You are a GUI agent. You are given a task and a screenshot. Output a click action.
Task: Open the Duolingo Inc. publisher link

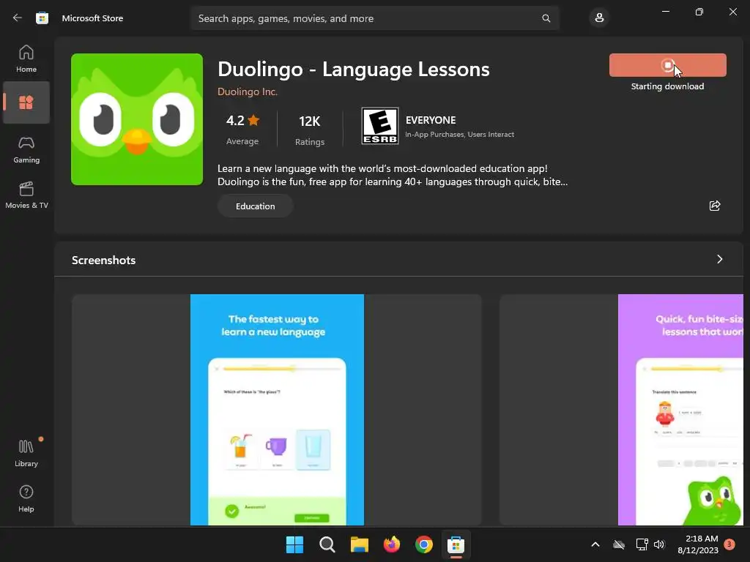248,91
